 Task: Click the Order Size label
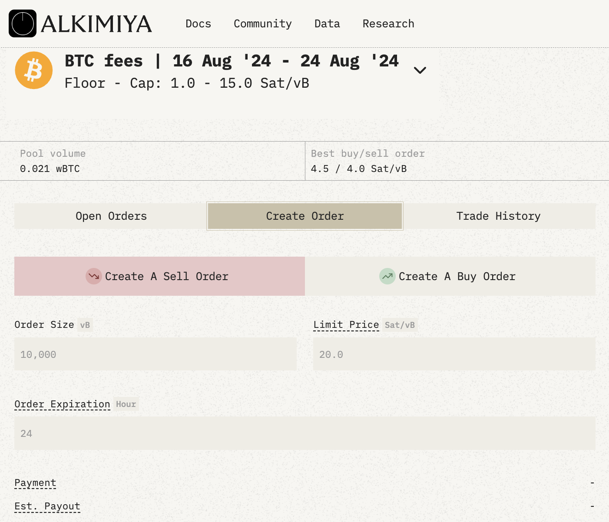[x=44, y=325]
